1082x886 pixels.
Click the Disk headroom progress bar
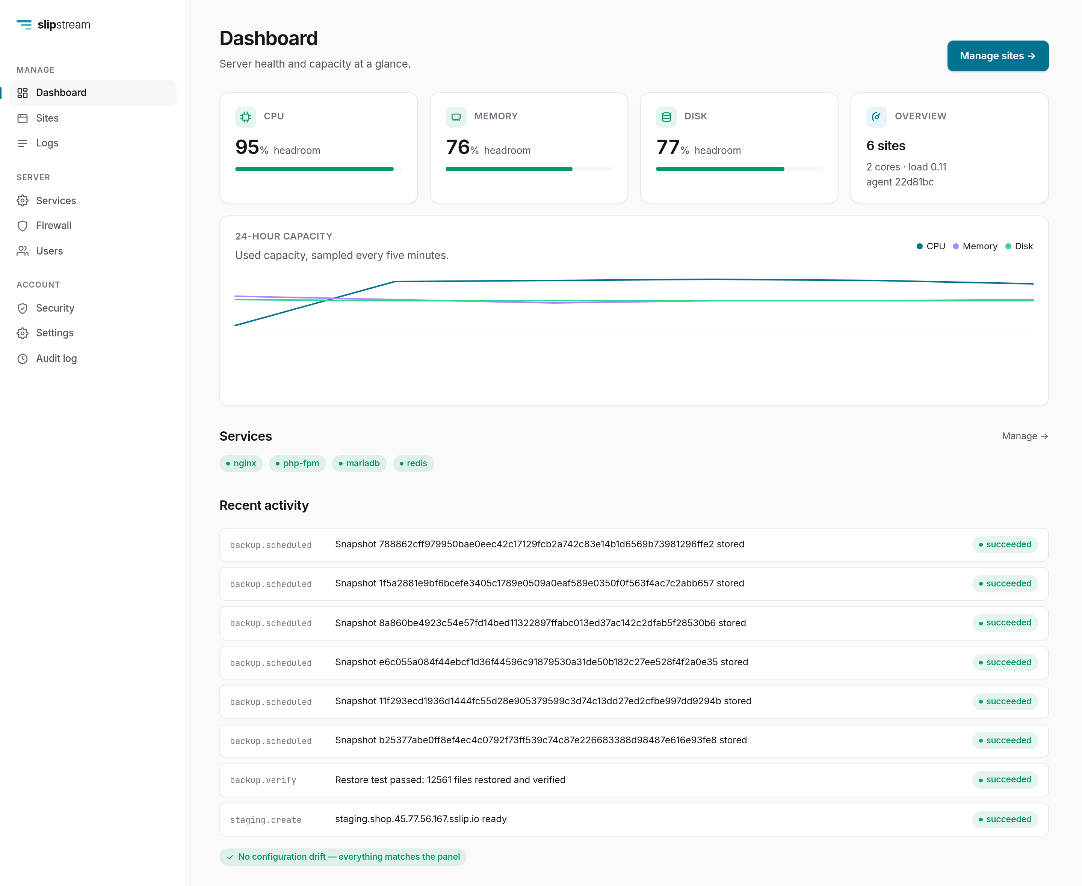pos(739,169)
